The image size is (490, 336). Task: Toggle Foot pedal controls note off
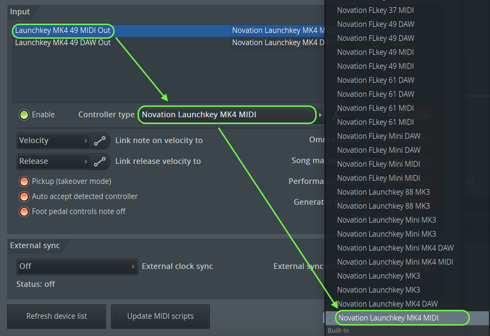(24, 212)
